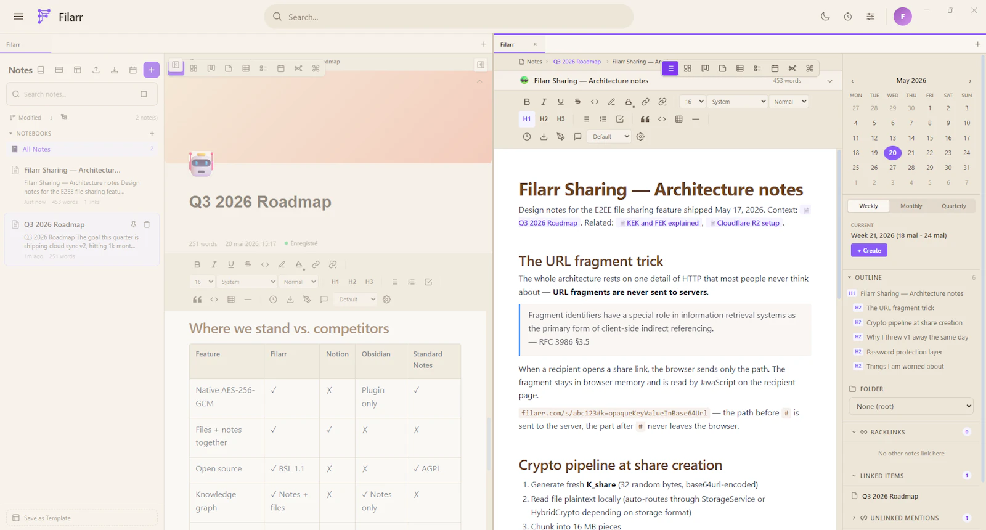
Task: Click highlighter pen in right editor toolbar
Action: (611, 102)
